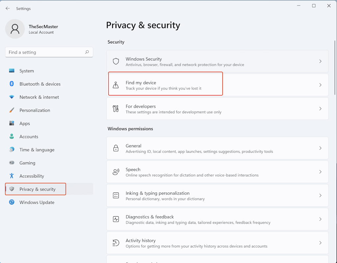Click the For developers chevron arrow
This screenshot has width=337, height=263.
(320, 109)
